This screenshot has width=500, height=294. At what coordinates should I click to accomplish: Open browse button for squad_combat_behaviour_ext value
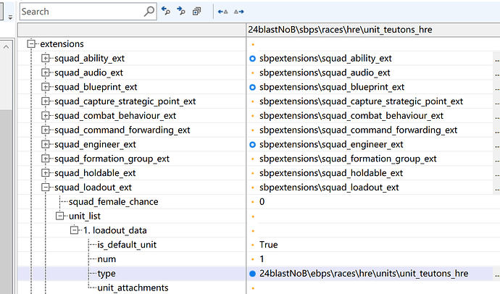click(496, 116)
